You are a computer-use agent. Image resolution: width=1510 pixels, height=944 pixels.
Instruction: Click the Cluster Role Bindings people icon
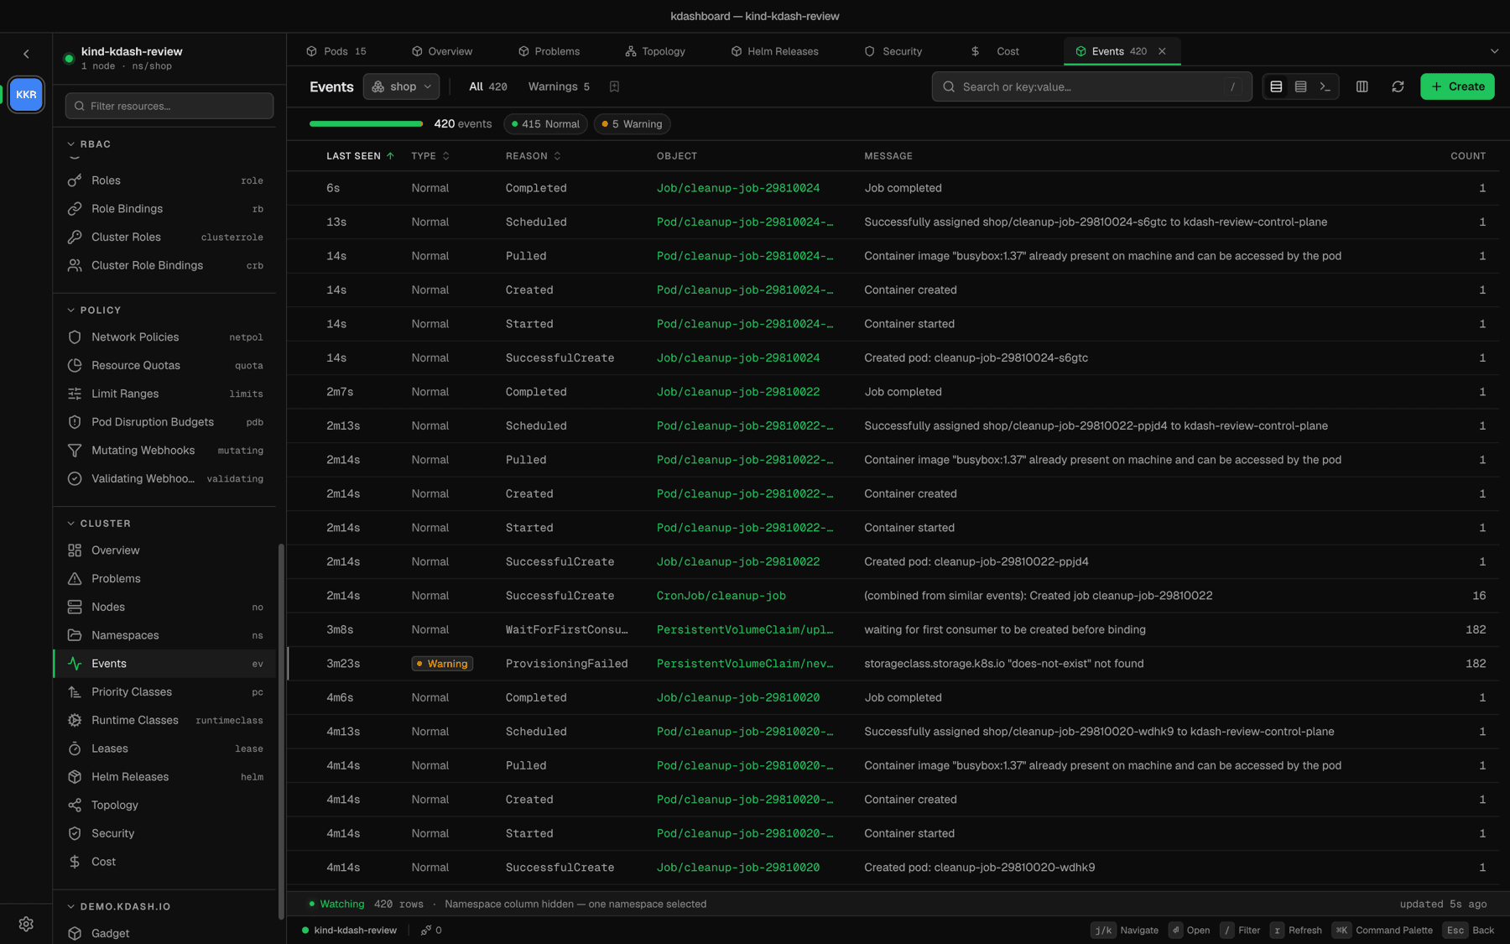point(75,265)
